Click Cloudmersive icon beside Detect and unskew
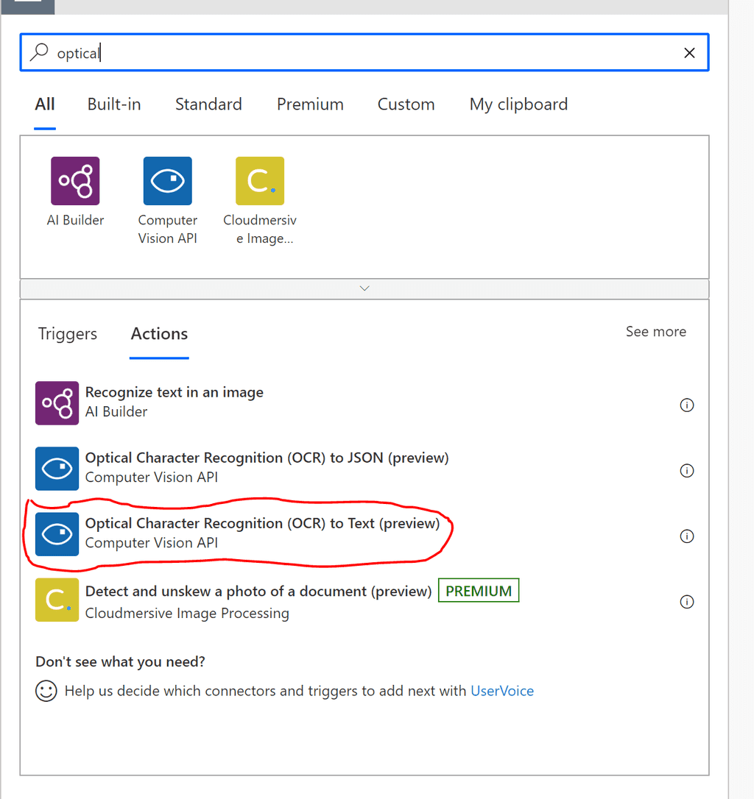The height and width of the screenshot is (799, 754). (57, 600)
